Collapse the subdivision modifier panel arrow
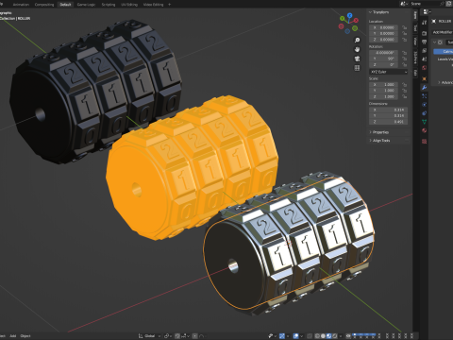453x340 pixels. pyautogui.click(x=434, y=42)
